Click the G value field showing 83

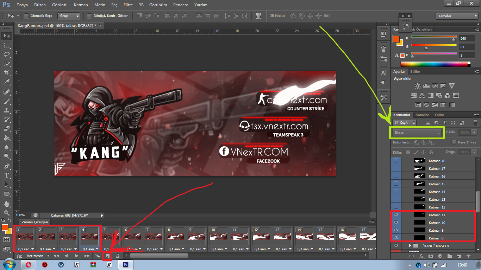(x=467, y=47)
